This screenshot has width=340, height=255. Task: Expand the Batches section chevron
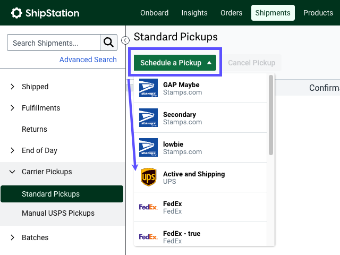[x=12, y=237]
